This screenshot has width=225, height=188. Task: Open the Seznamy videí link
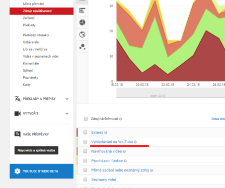coord(104,179)
